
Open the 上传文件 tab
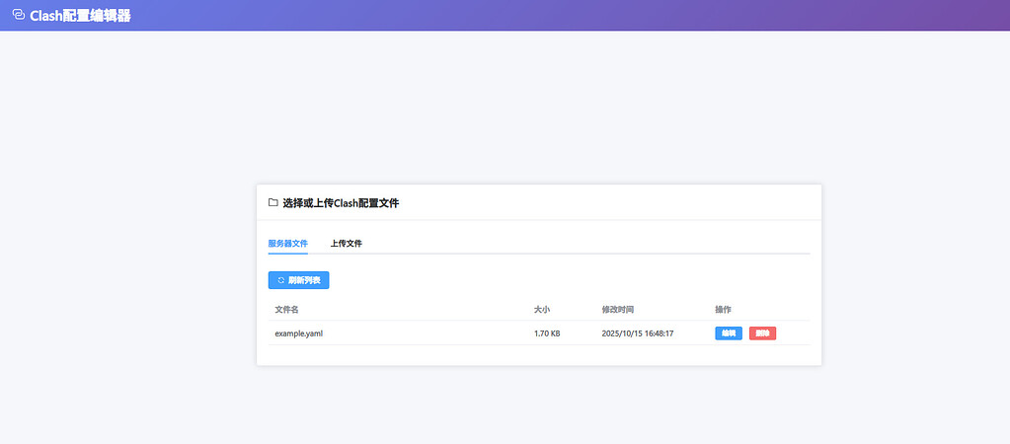coord(346,244)
